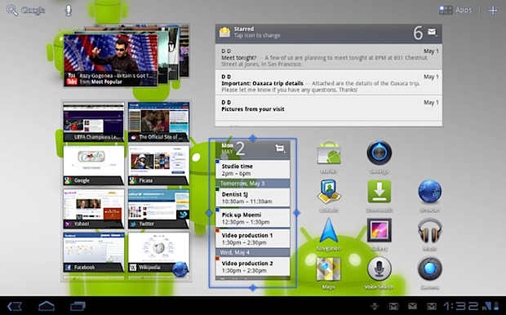The width and height of the screenshot is (506, 315).
Task: Open 'Important: Oaxaca trip details' email
Action: 329,82
